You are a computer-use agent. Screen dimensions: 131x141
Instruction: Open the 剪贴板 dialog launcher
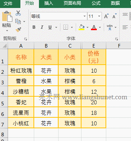pyautogui.click(x=25, y=39)
